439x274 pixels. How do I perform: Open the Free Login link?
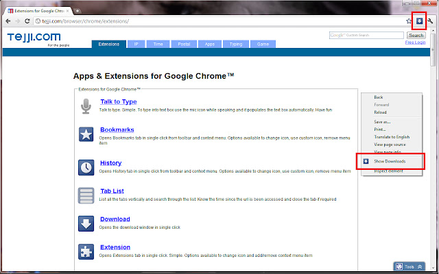click(415, 42)
